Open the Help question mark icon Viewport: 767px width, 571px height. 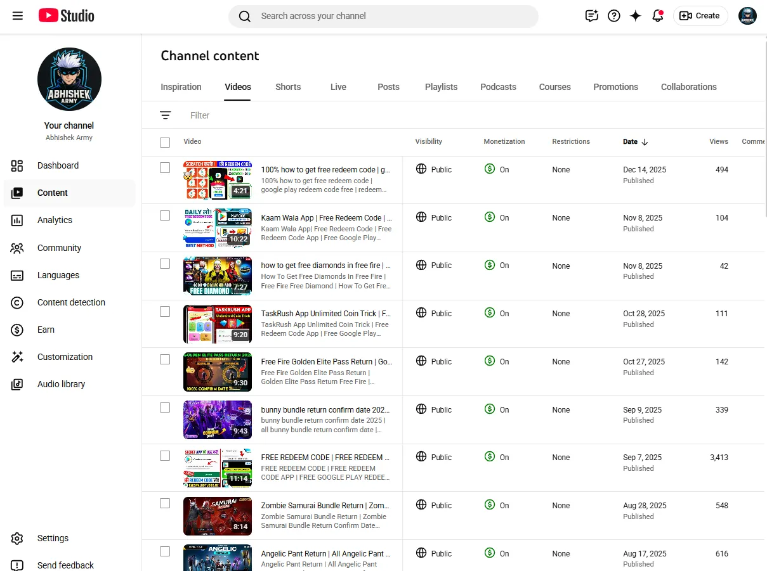[614, 16]
